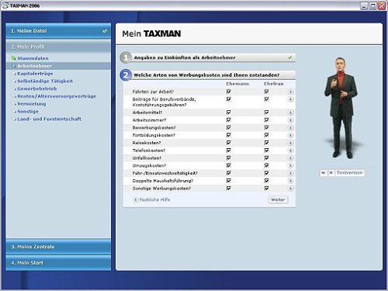Open info icon for Fahrten zur Arbeit row
388x291 pixels.
[x=290, y=92]
